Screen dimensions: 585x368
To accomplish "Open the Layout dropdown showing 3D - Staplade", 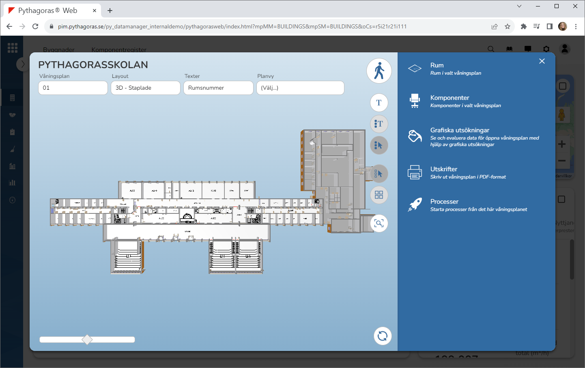I will pyautogui.click(x=146, y=88).
